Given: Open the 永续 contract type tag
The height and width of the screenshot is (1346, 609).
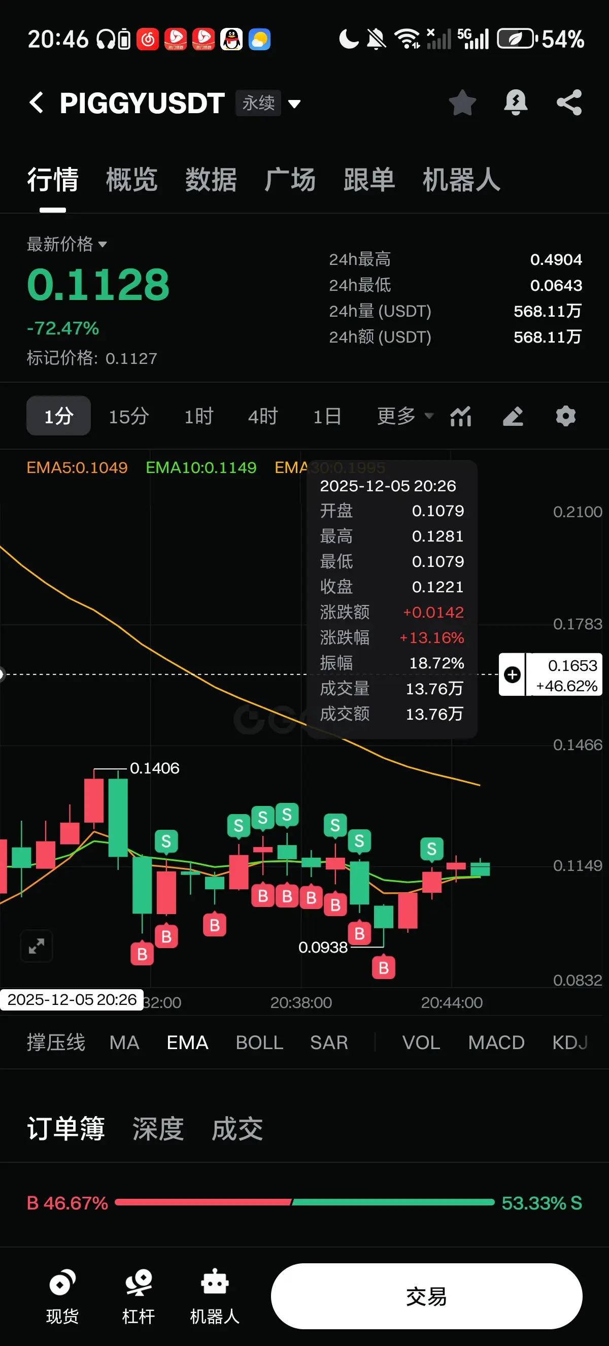Looking at the screenshot, I should 258,103.
